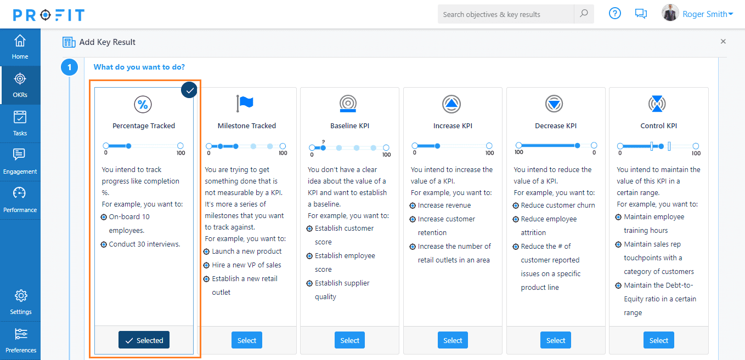Click the Percentage Tracked progress slider

tap(144, 148)
